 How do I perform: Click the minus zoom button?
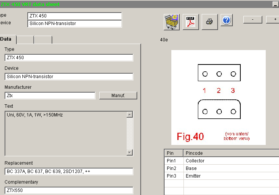[253, 20]
